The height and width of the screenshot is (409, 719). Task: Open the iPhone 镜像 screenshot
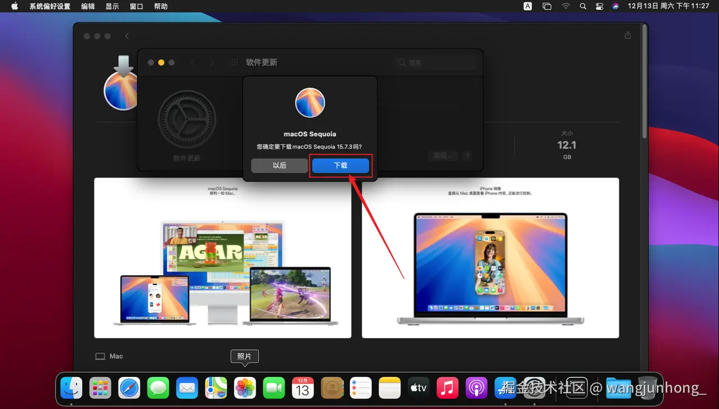[490, 258]
